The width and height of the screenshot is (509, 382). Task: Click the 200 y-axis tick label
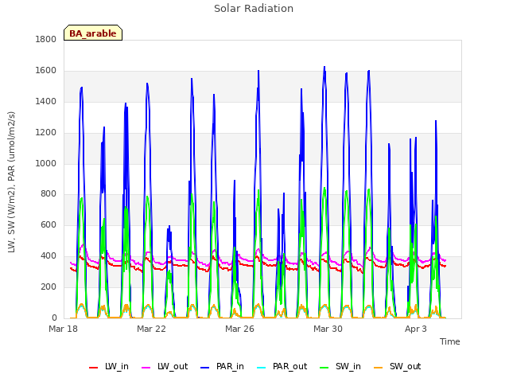(x=49, y=286)
